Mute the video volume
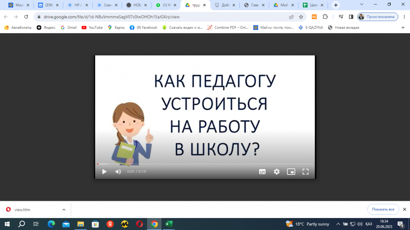The width and height of the screenshot is (410, 230). coord(118,172)
